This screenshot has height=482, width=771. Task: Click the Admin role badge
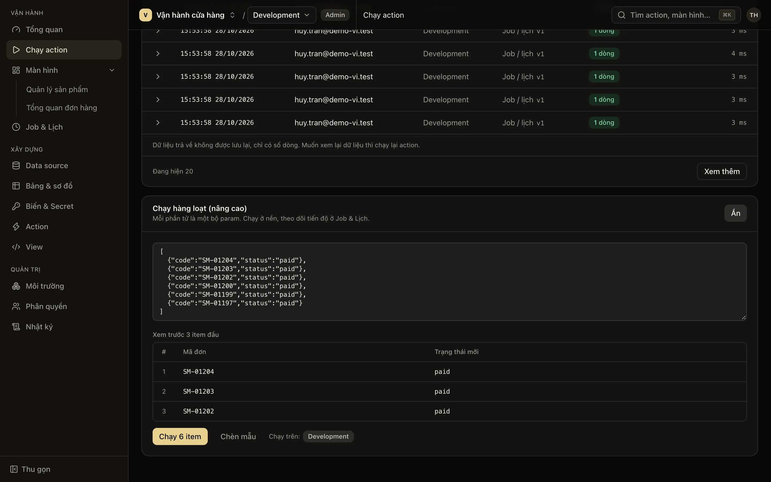click(x=335, y=15)
